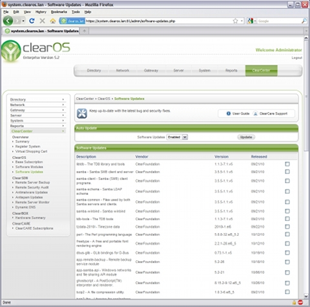Click the search magnifier icon
The image size is (310, 307).
click(x=304, y=21)
